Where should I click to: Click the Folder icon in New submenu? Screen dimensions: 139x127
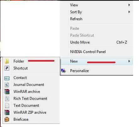(x=7, y=61)
